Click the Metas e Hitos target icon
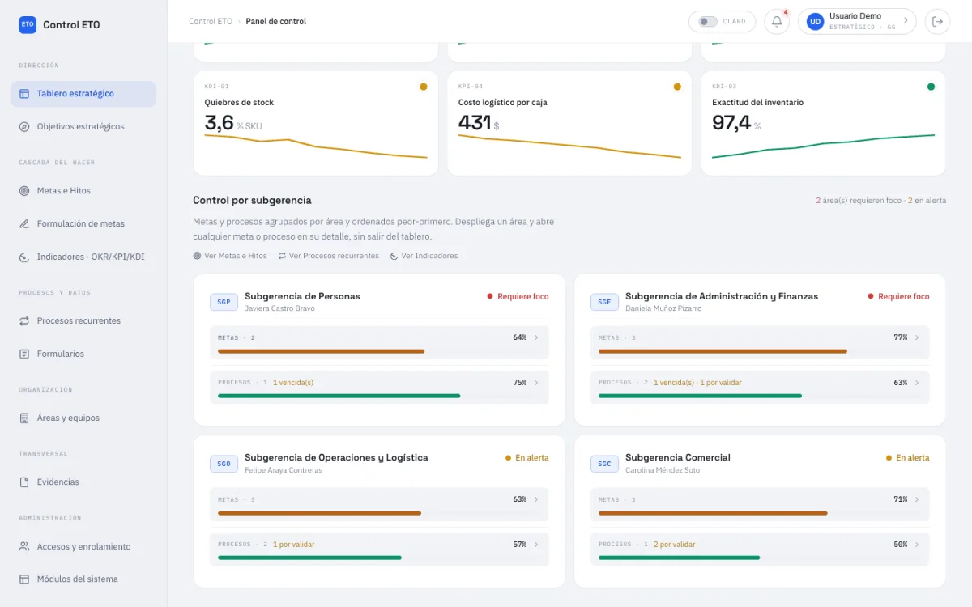Image resolution: width=972 pixels, height=607 pixels. pyautogui.click(x=24, y=191)
